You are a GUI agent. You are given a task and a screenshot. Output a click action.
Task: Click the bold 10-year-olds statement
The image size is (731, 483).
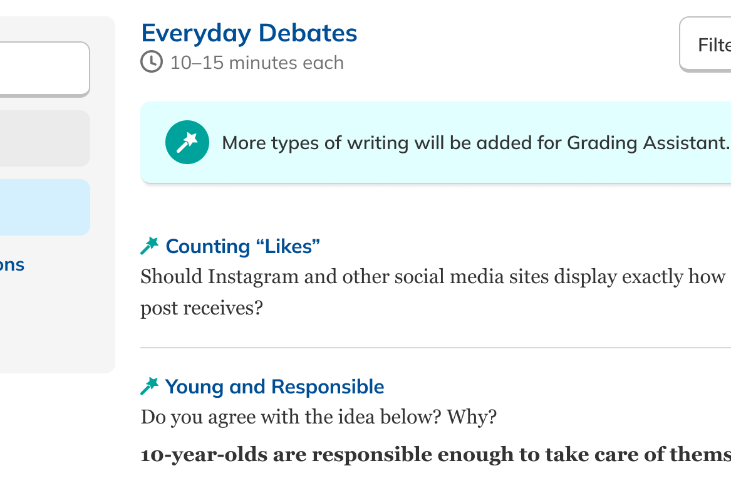click(x=432, y=455)
